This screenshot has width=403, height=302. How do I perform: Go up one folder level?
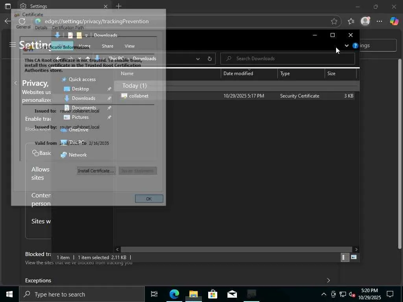click(x=88, y=59)
